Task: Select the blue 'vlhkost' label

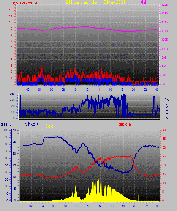Action: [x=32, y=124]
